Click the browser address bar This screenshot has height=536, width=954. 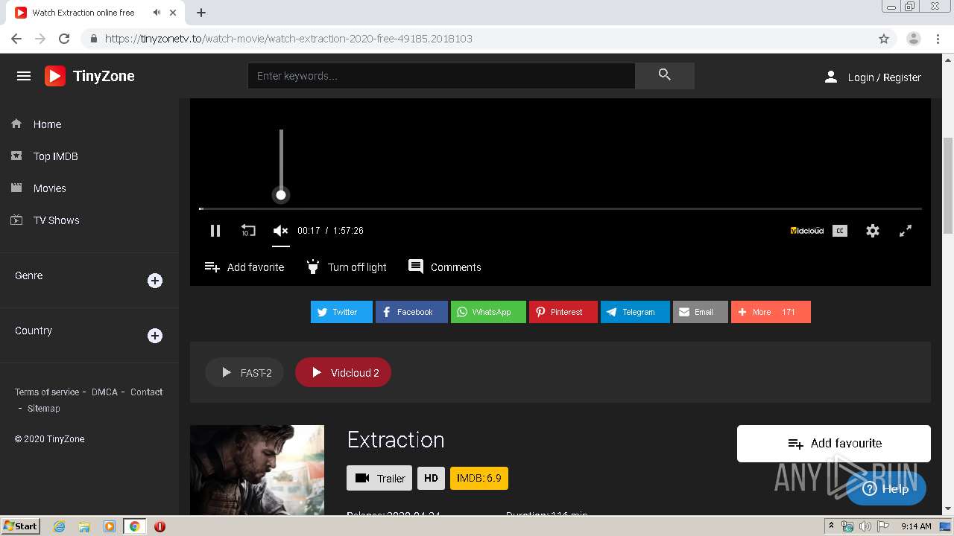(x=477, y=39)
